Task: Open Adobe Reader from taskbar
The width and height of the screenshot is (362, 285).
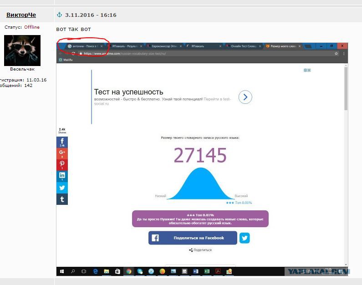Action: click(x=218, y=271)
